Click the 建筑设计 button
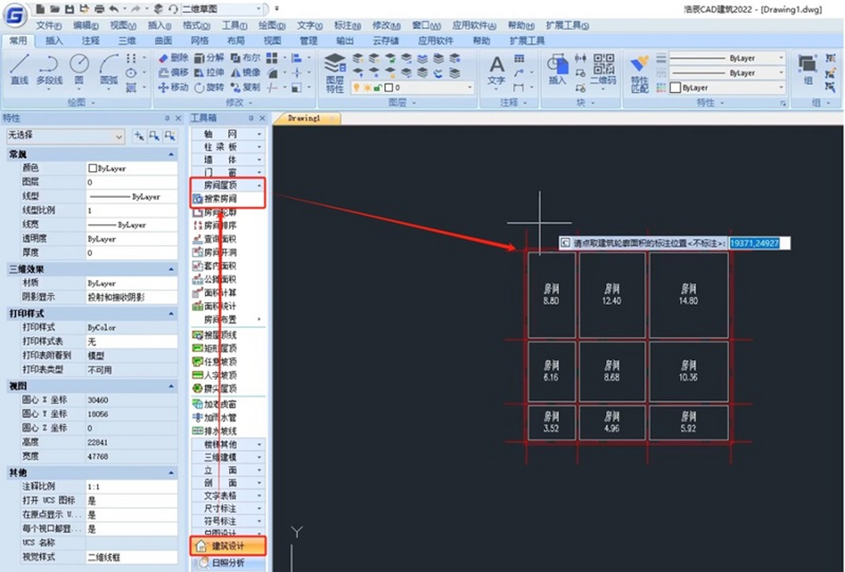Screen dimensions: 845x572 point(228,545)
